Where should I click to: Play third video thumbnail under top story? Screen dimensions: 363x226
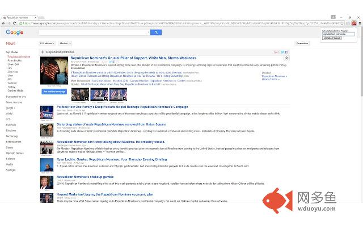(x=118, y=94)
